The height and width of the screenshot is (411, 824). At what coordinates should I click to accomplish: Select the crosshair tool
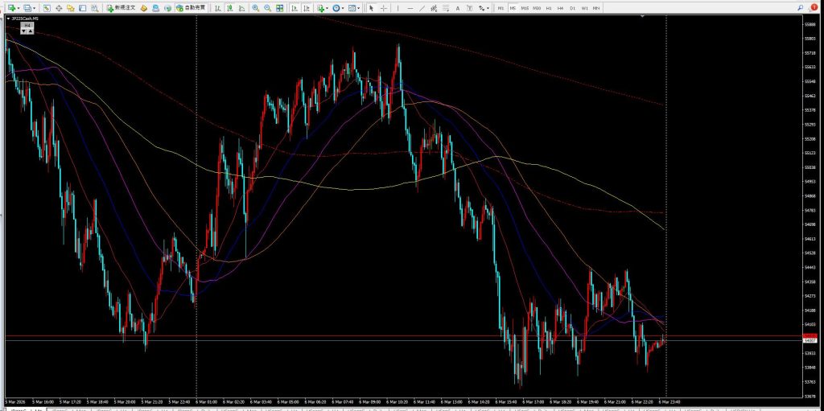click(x=383, y=7)
